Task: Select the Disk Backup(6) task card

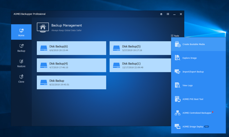Action: (x=71, y=48)
